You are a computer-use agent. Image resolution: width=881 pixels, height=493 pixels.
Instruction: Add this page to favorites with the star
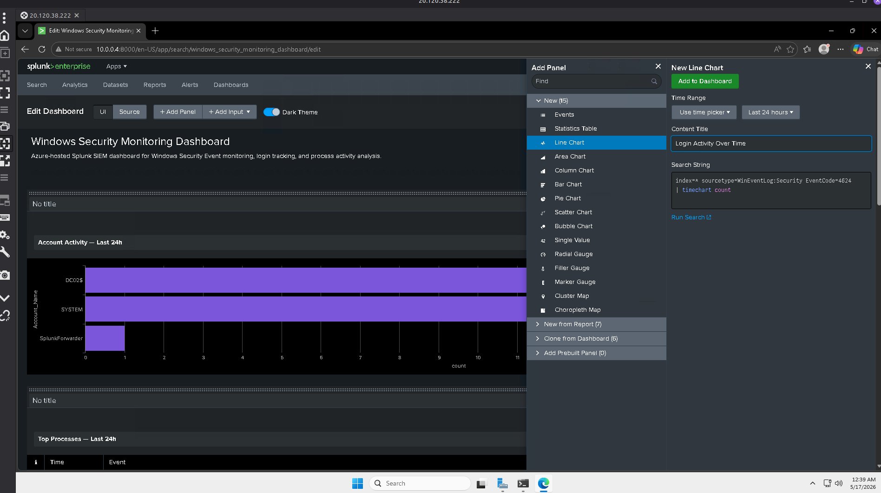pyautogui.click(x=790, y=49)
